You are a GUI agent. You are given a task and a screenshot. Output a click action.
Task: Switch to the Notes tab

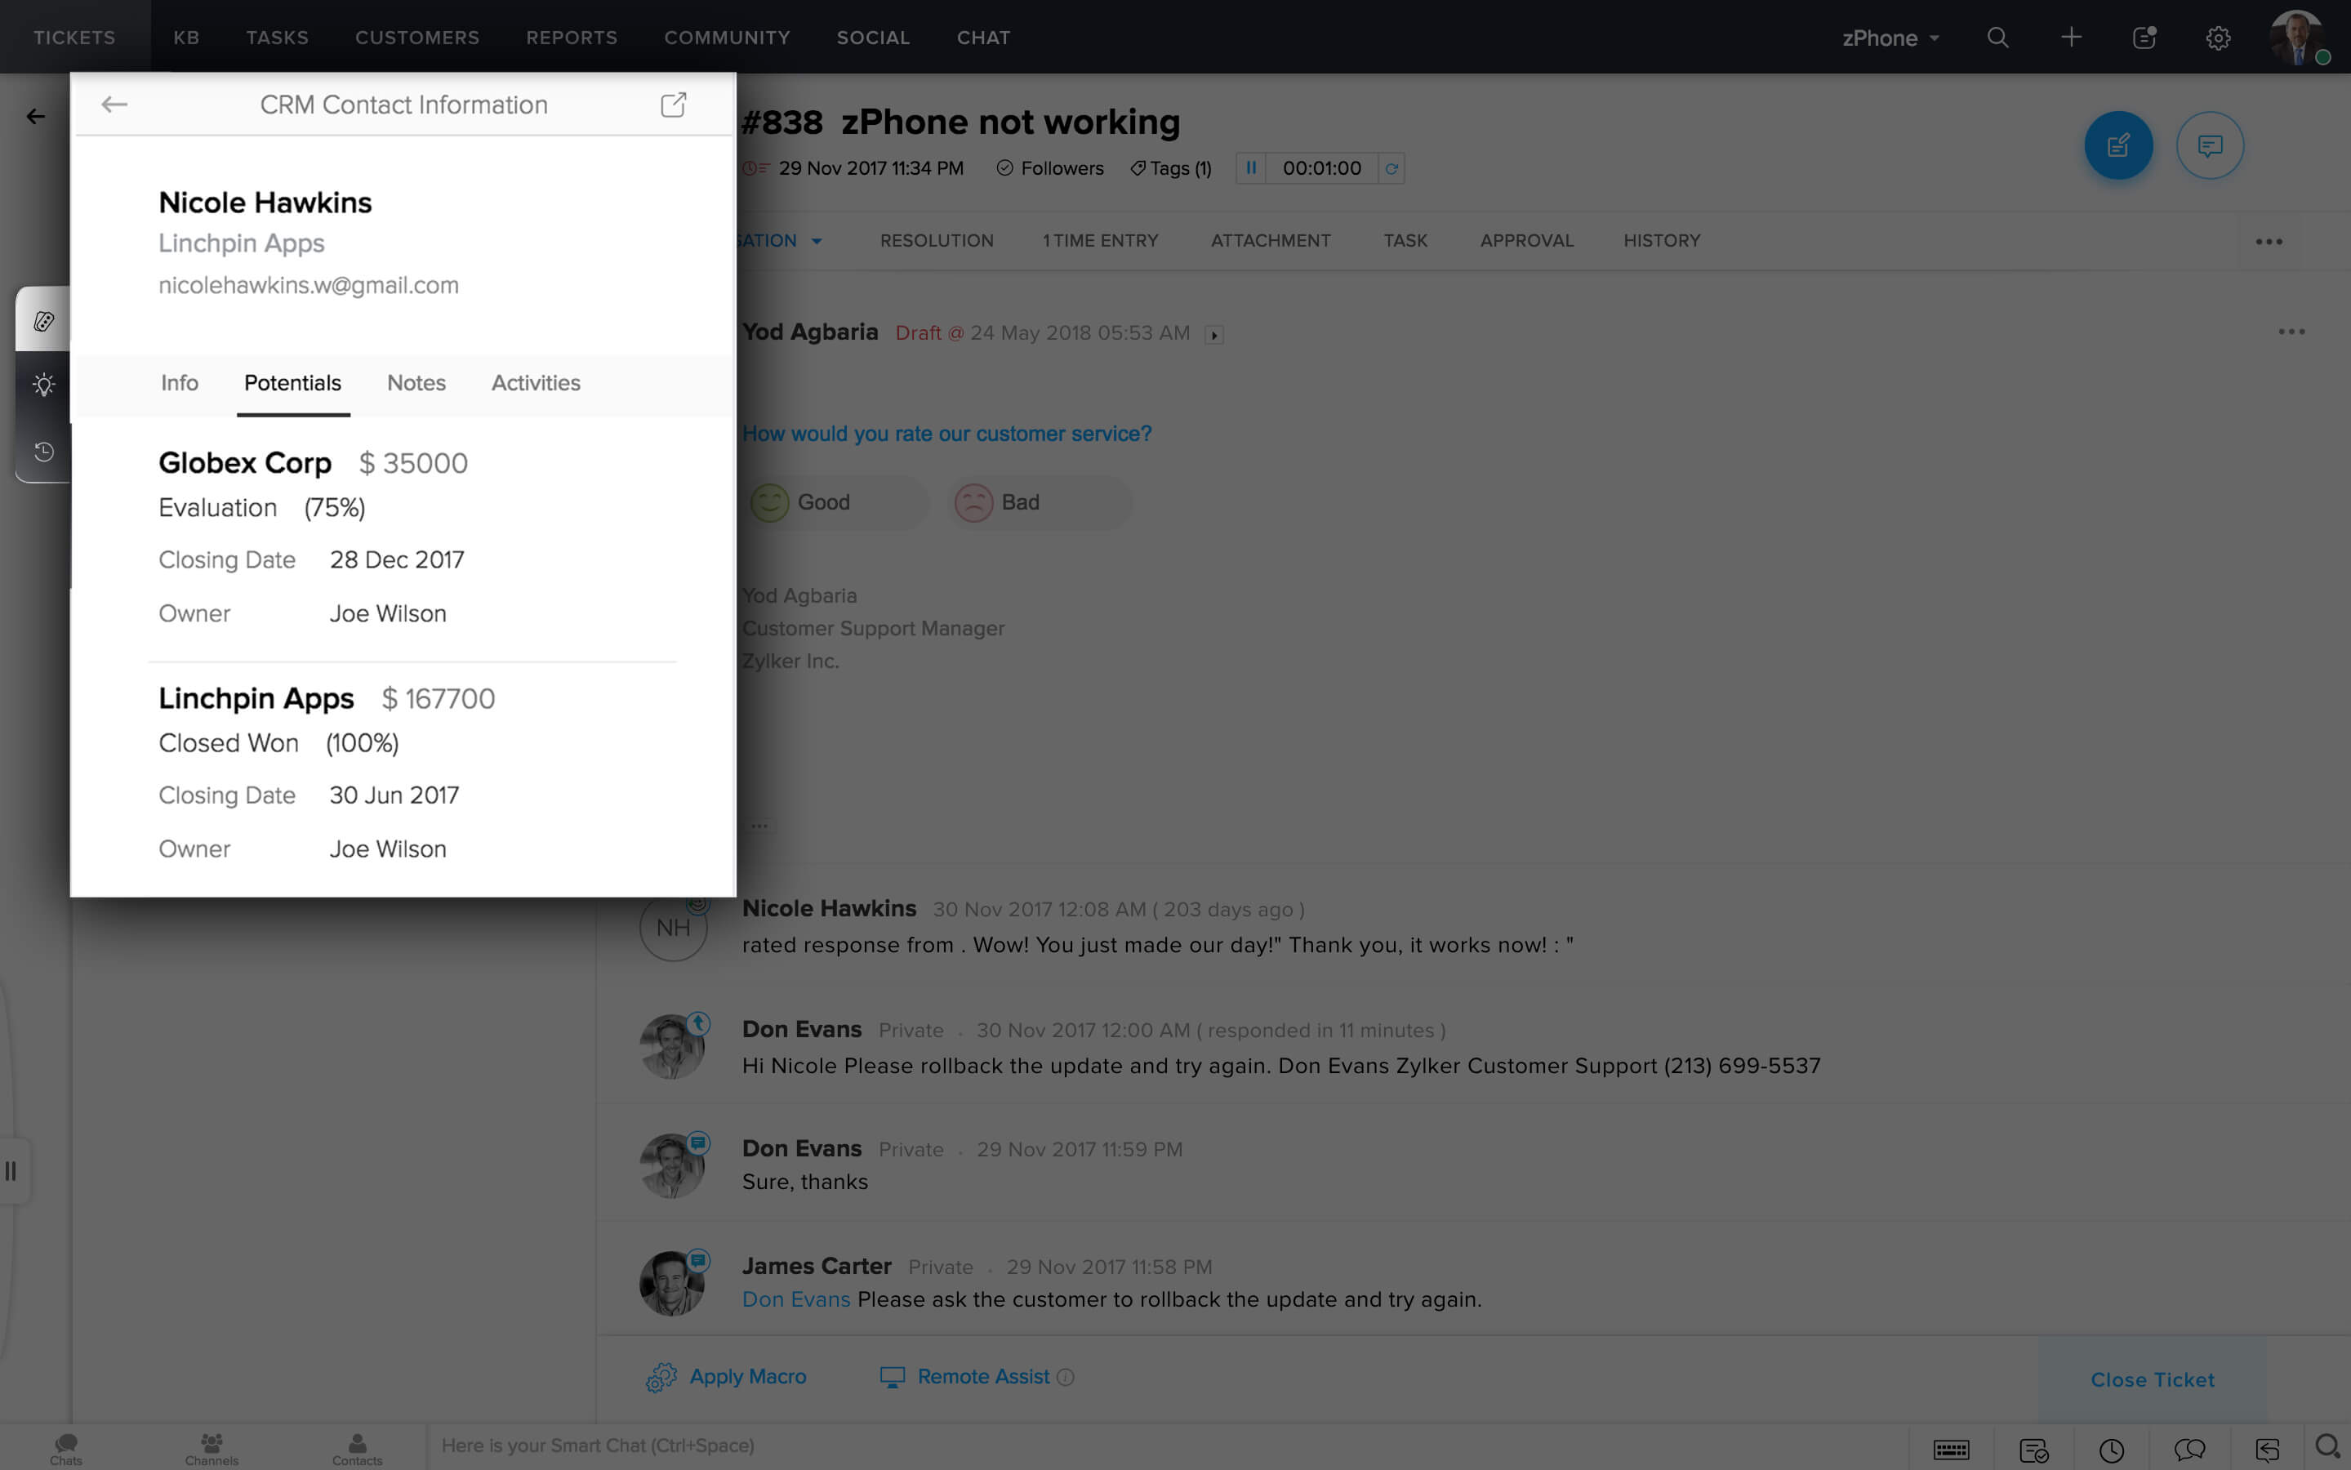click(x=416, y=383)
